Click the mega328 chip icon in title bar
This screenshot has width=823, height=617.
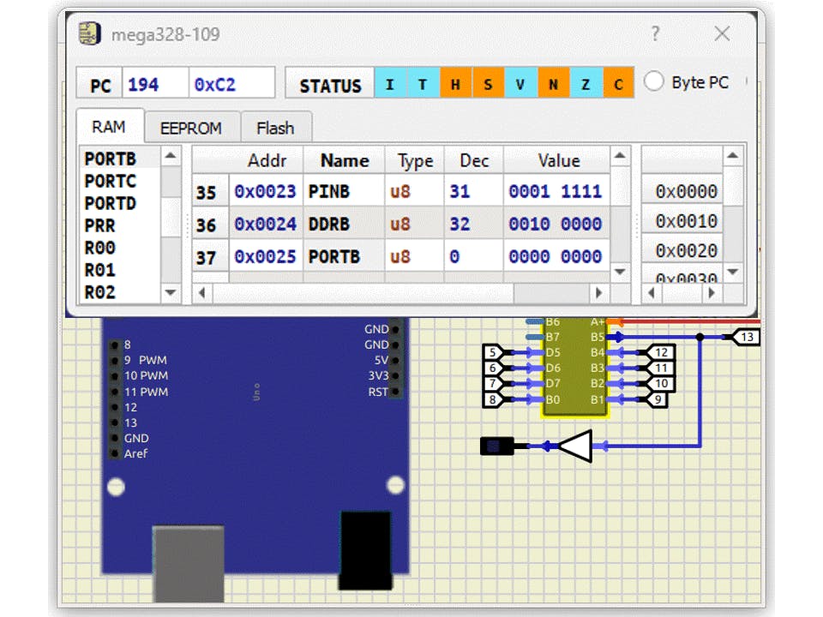click(87, 34)
